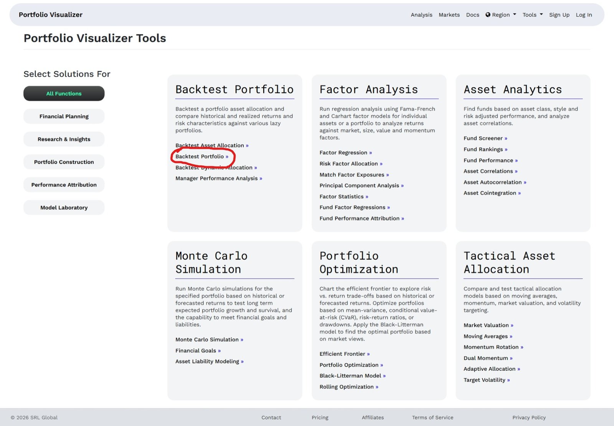The image size is (614, 426).
Task: Open the Factor Regression tool
Action: point(346,153)
